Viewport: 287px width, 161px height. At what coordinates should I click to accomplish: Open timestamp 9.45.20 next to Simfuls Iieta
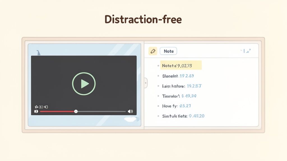(196, 116)
